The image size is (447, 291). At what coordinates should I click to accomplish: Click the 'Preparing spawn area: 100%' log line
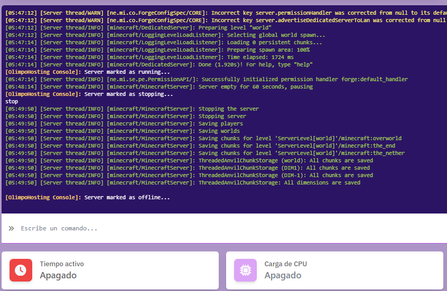(x=268, y=50)
